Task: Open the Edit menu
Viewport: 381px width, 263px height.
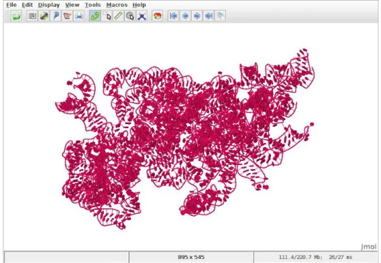Action: (27, 5)
